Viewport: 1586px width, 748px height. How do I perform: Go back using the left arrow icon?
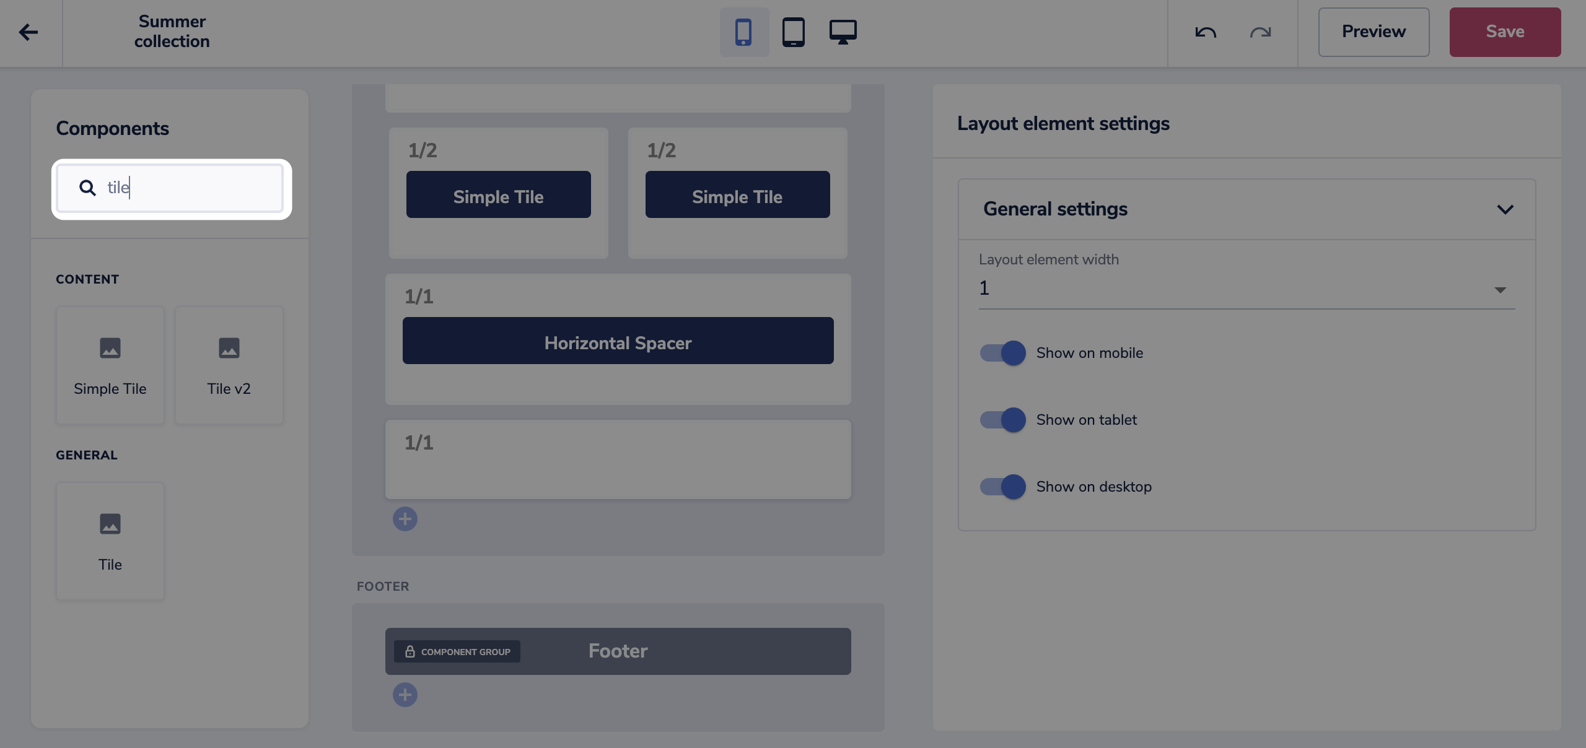28,32
